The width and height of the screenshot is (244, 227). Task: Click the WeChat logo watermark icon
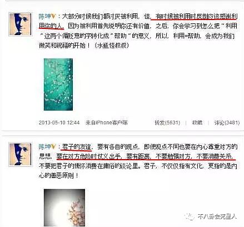190,216
